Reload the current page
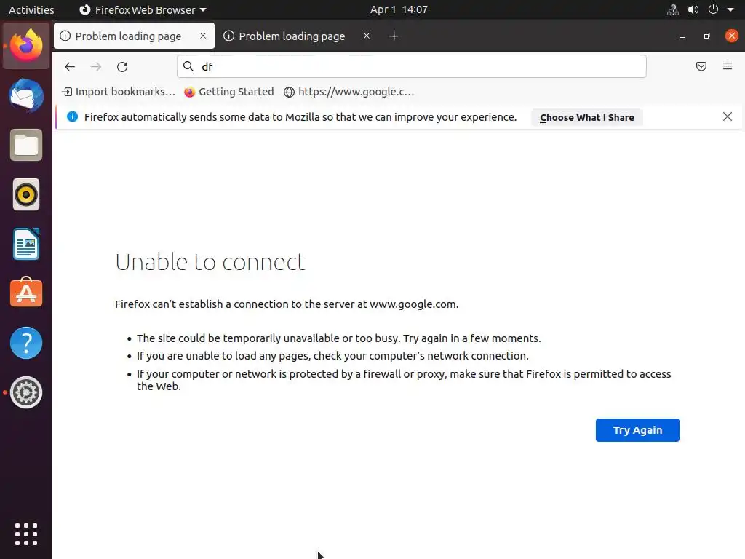The height and width of the screenshot is (559, 745). pos(122,66)
